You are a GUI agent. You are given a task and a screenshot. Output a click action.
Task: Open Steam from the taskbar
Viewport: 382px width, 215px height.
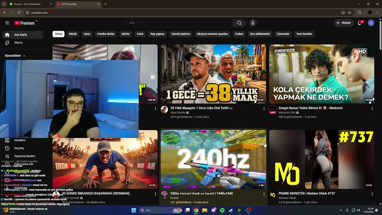click(x=231, y=210)
